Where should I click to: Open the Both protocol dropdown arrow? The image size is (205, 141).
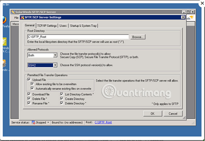pos(55,55)
